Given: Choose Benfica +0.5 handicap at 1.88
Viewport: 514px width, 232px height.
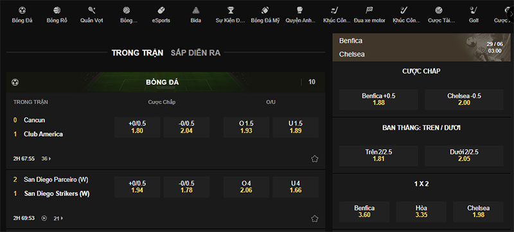Looking at the screenshot, I should click(378, 99).
